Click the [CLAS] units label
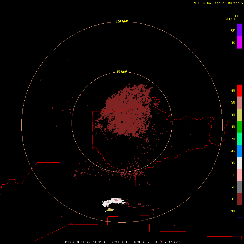The height and width of the screenshot is (244, 244). pyautogui.click(x=229, y=19)
